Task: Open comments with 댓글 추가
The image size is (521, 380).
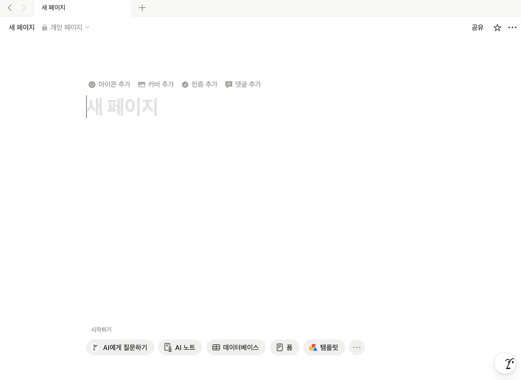Action: pyautogui.click(x=243, y=84)
